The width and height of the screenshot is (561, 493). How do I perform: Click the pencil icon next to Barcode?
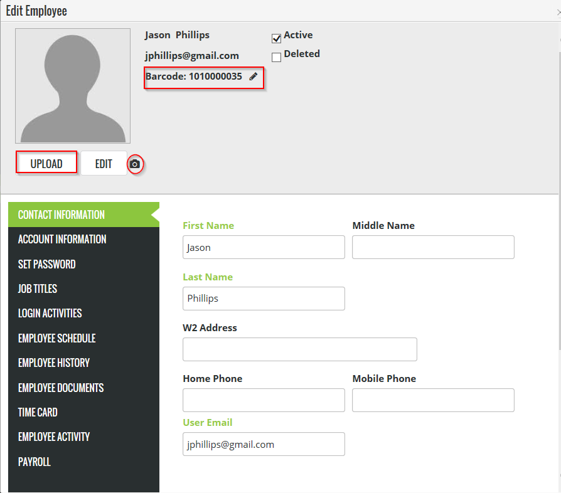254,77
